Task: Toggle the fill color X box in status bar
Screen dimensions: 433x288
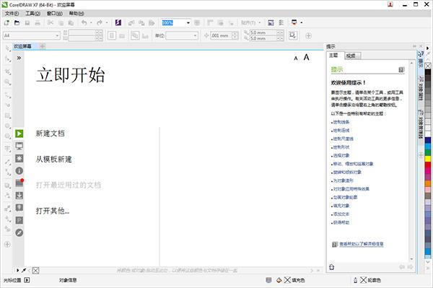Action: pyautogui.click(x=287, y=280)
